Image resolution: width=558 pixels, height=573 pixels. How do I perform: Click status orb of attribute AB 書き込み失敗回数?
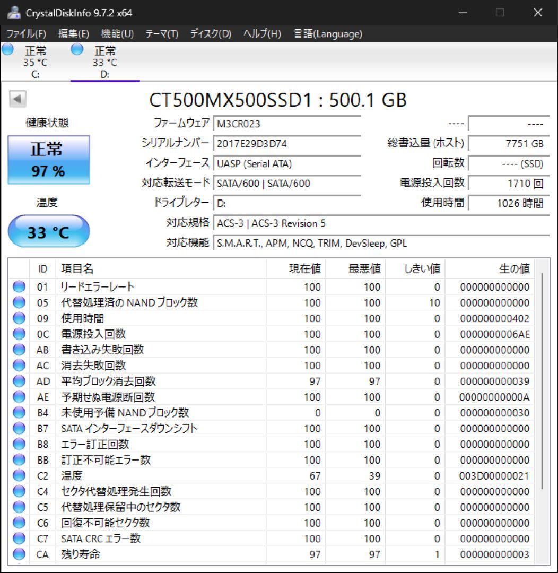pos(19,350)
